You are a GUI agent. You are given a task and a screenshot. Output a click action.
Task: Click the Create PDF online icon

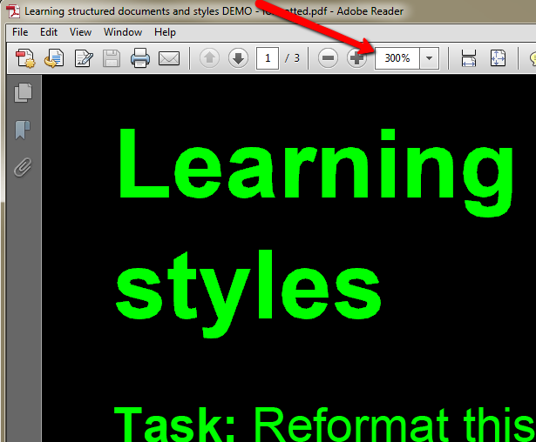tap(25, 58)
